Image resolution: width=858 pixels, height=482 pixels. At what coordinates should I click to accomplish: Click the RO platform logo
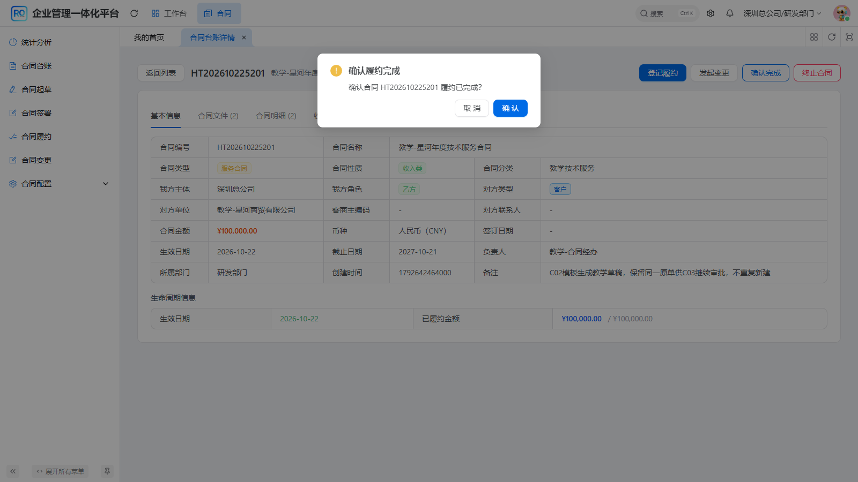(x=19, y=13)
